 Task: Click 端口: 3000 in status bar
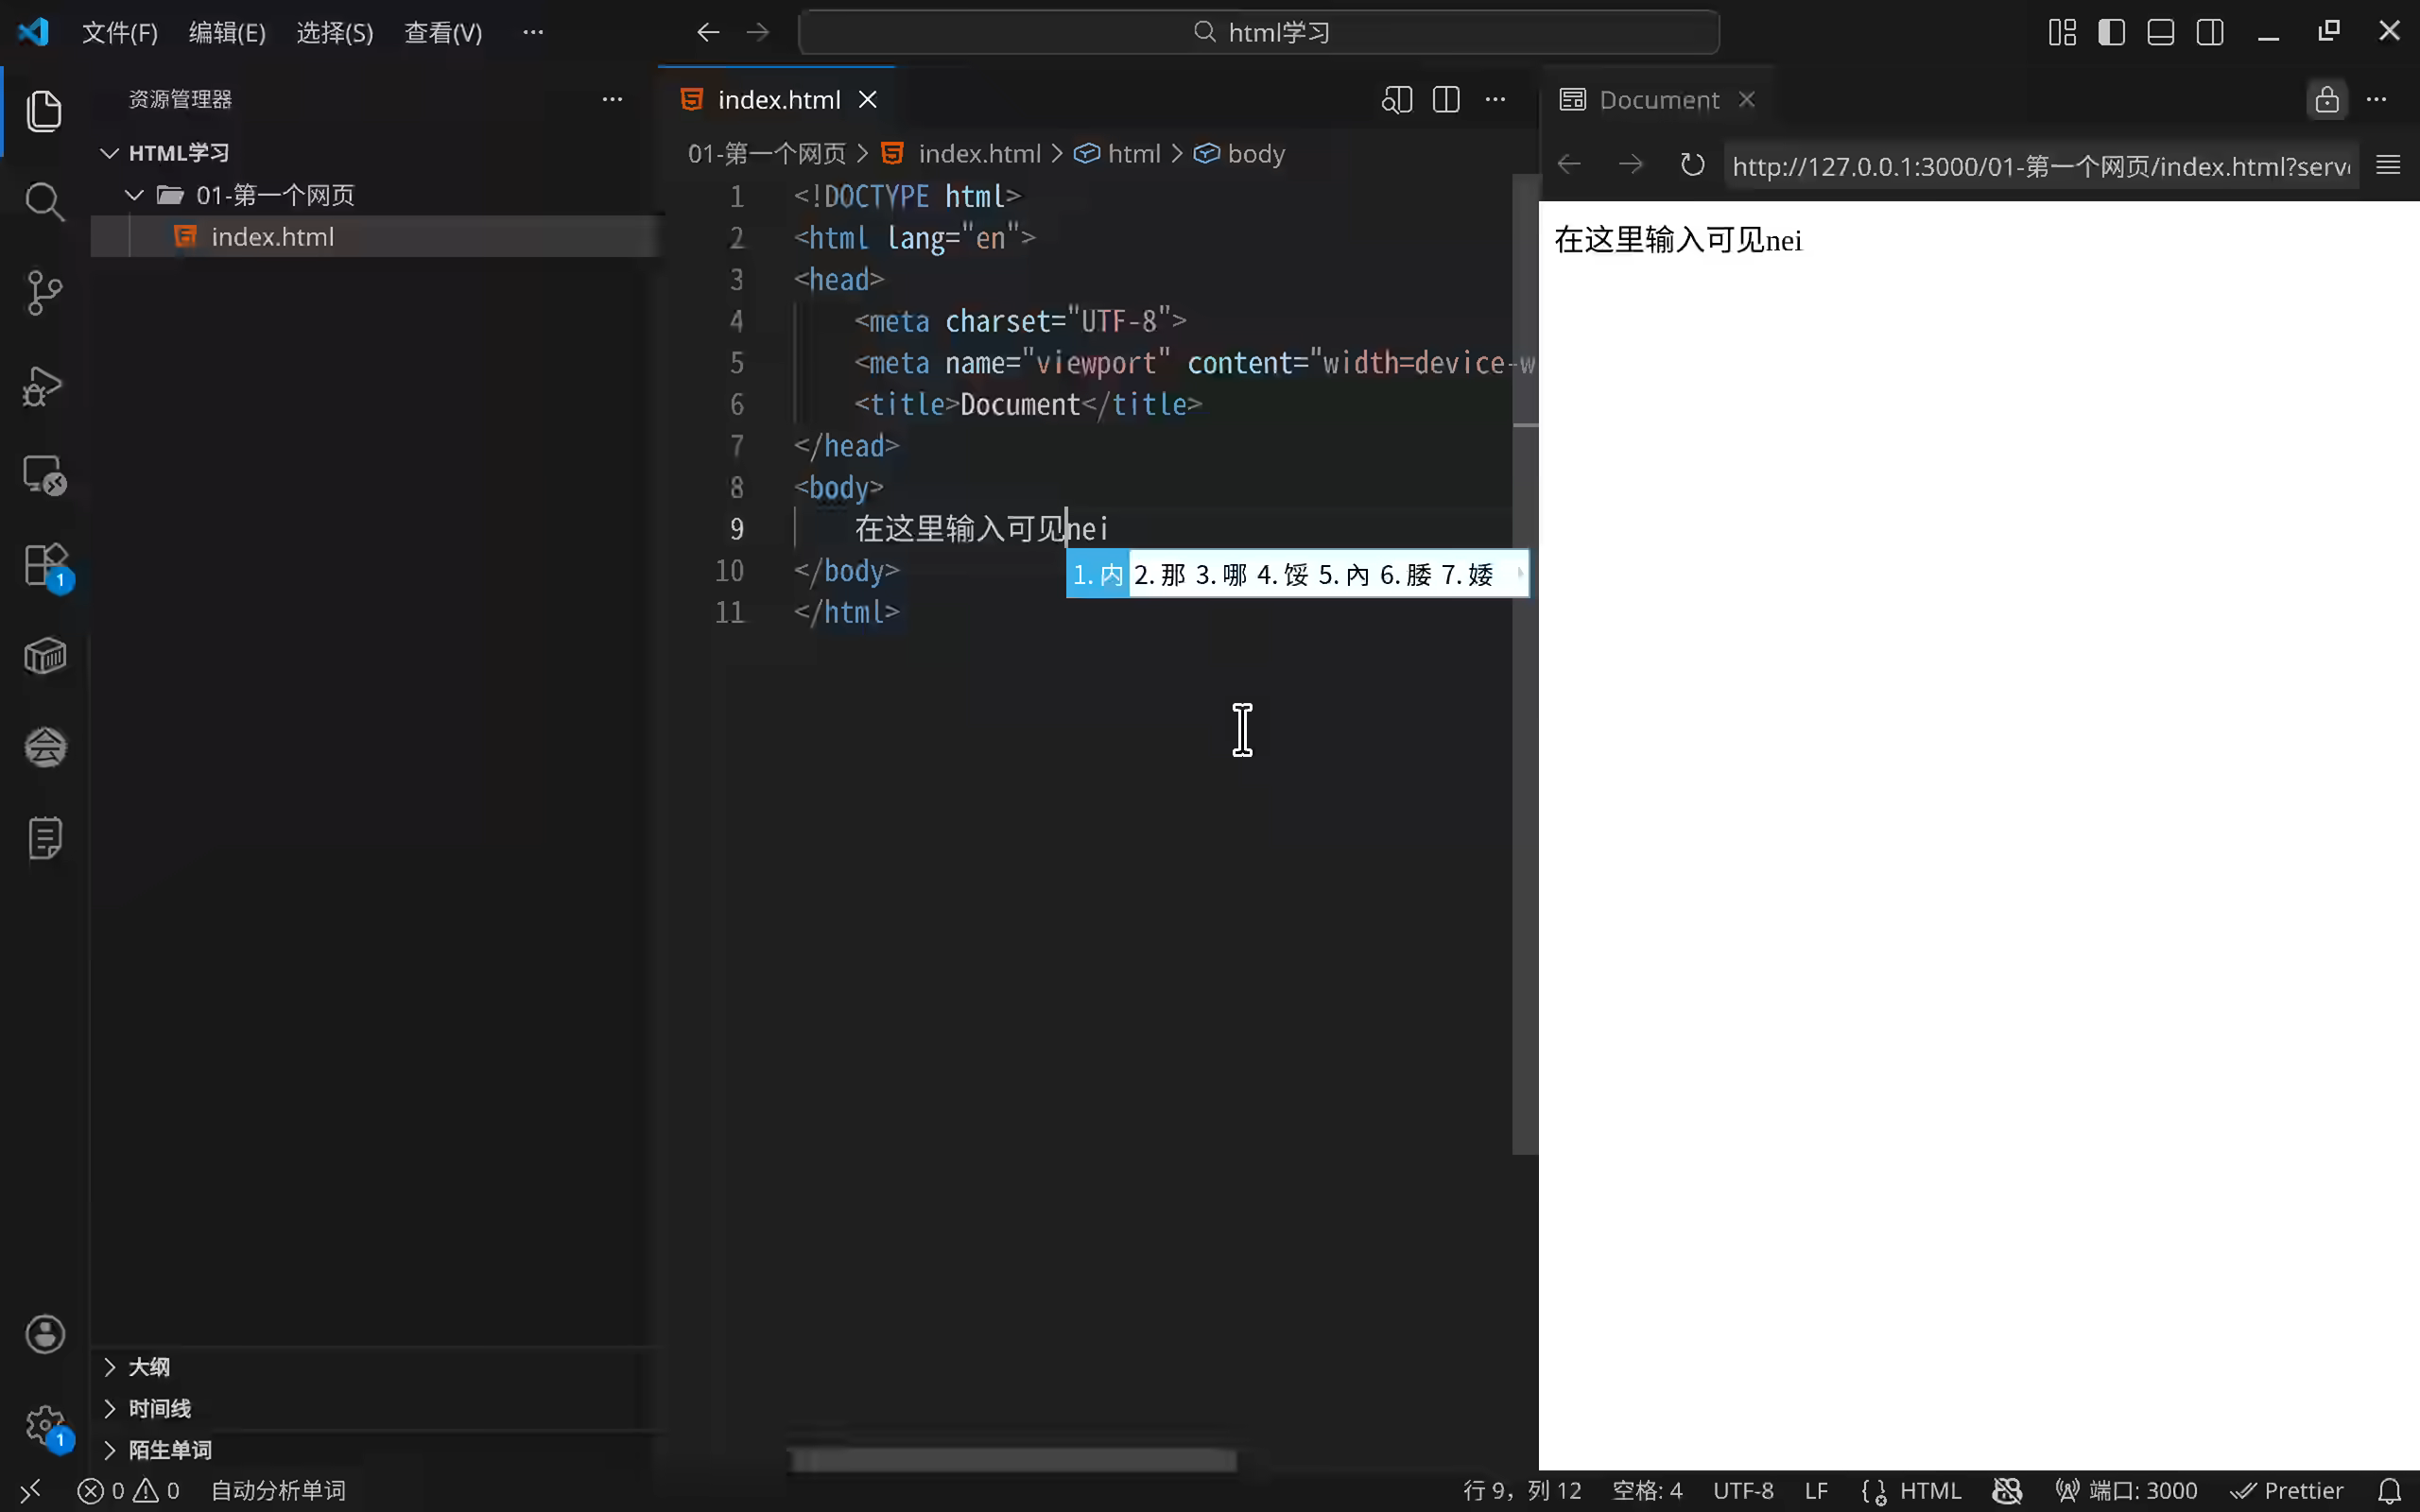pos(2128,1491)
